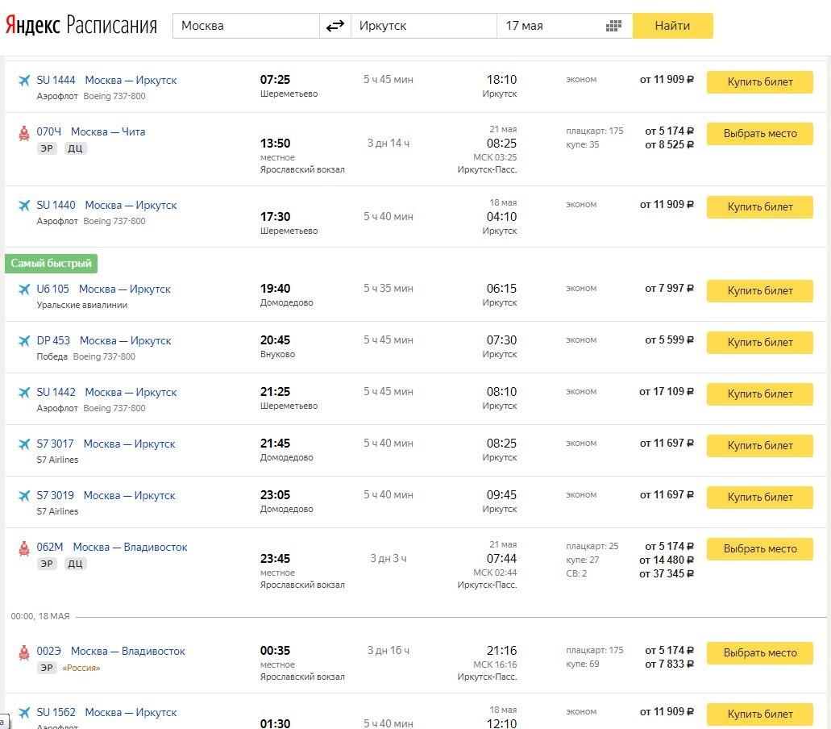This screenshot has width=831, height=729.
Task: Click the train icon for route 070Ч
Action: (24, 133)
